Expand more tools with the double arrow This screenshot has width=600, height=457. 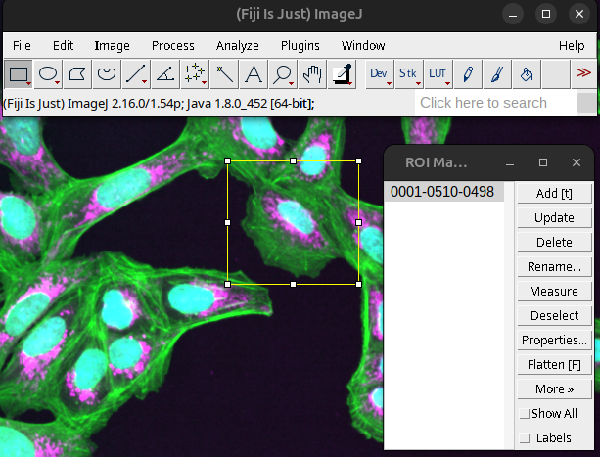pyautogui.click(x=584, y=73)
